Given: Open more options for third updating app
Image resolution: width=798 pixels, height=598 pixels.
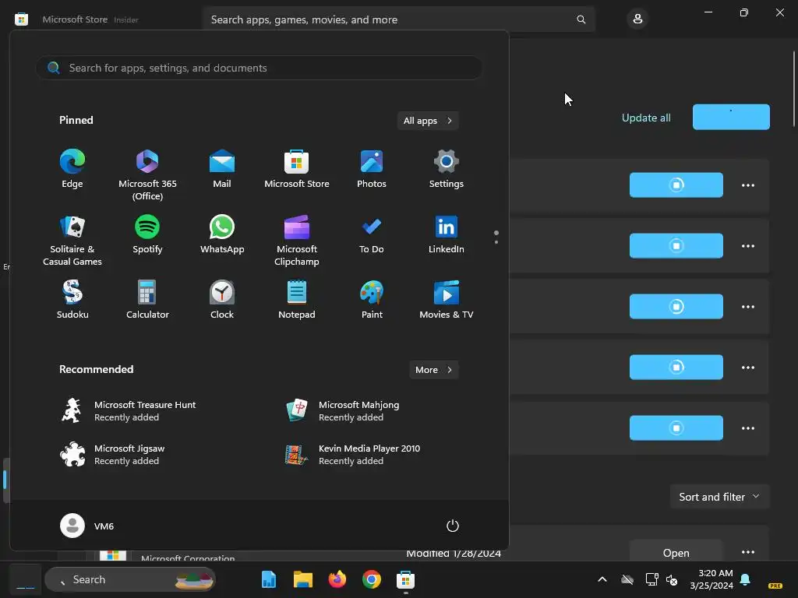Looking at the screenshot, I should [x=747, y=307].
